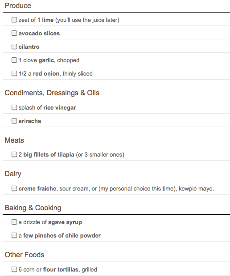This screenshot has height=276, width=230.
Task: Check the splash of rice vinegar item
Action: tap(14, 107)
